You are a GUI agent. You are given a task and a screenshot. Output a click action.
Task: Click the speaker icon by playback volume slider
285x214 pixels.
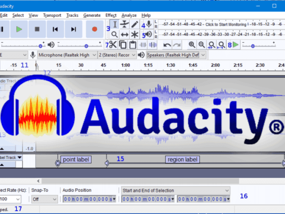tap(51, 44)
